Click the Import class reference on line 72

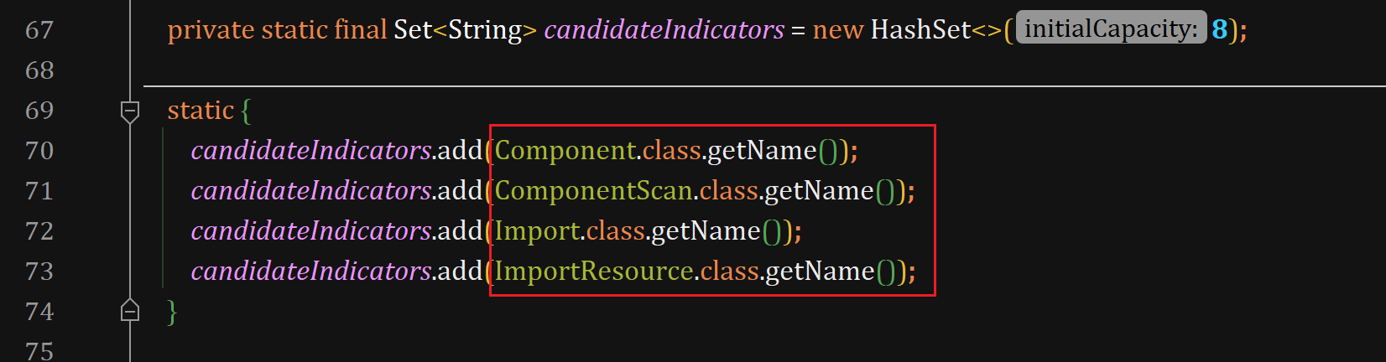tap(537, 231)
